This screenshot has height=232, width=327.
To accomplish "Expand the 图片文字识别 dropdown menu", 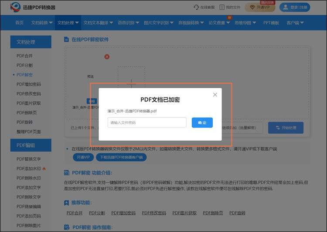I will pos(159,23).
